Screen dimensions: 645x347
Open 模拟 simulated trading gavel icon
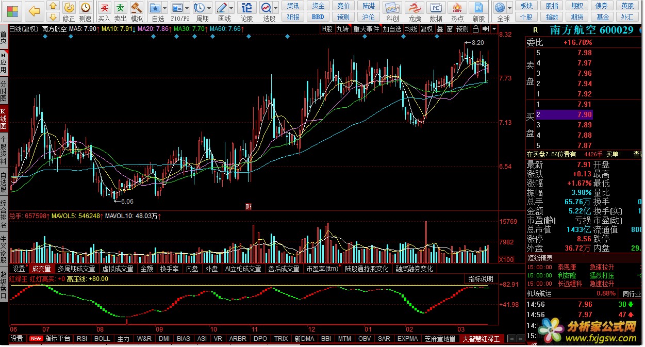tap(137, 7)
